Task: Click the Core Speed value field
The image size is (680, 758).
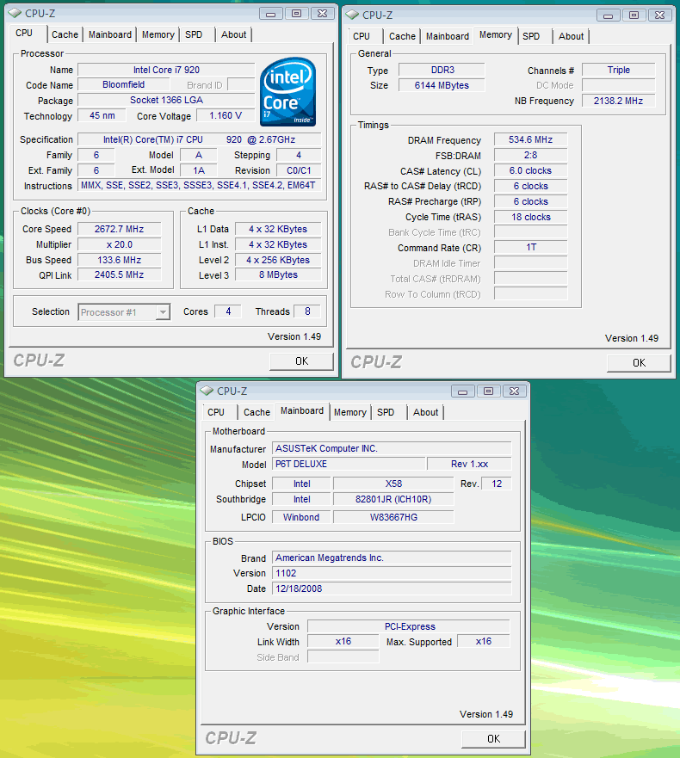Action: [x=120, y=229]
